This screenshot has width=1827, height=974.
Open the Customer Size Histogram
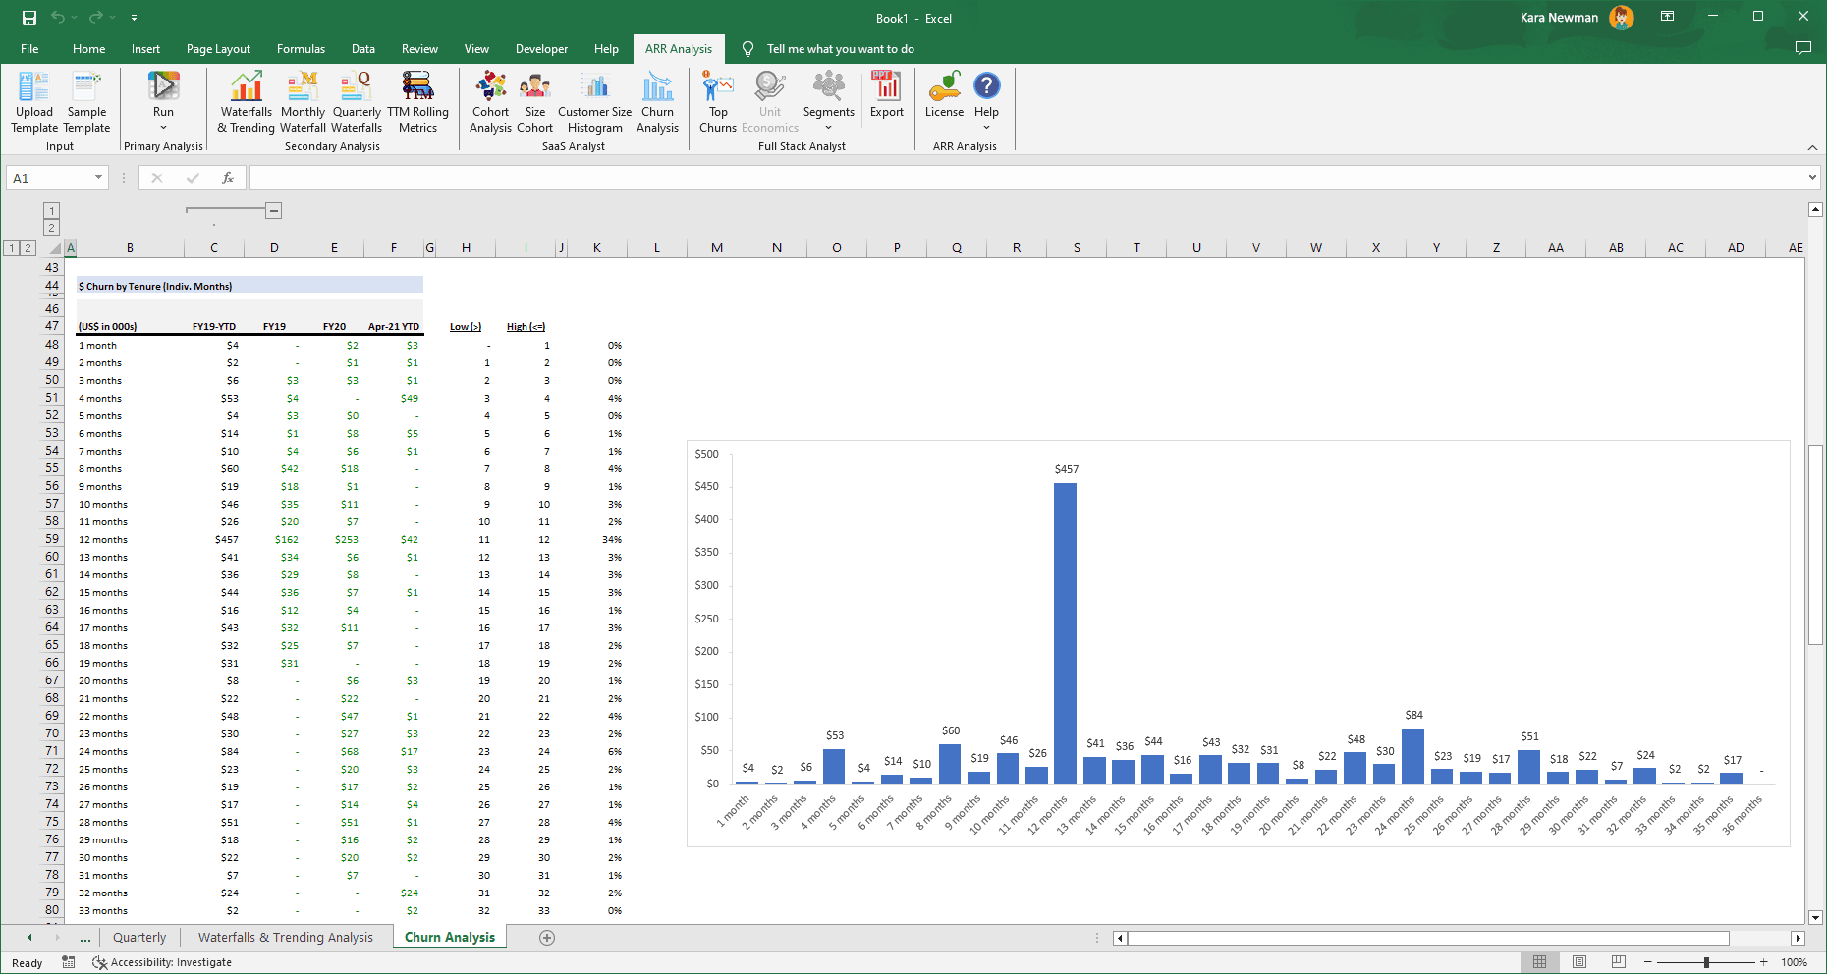(x=594, y=101)
